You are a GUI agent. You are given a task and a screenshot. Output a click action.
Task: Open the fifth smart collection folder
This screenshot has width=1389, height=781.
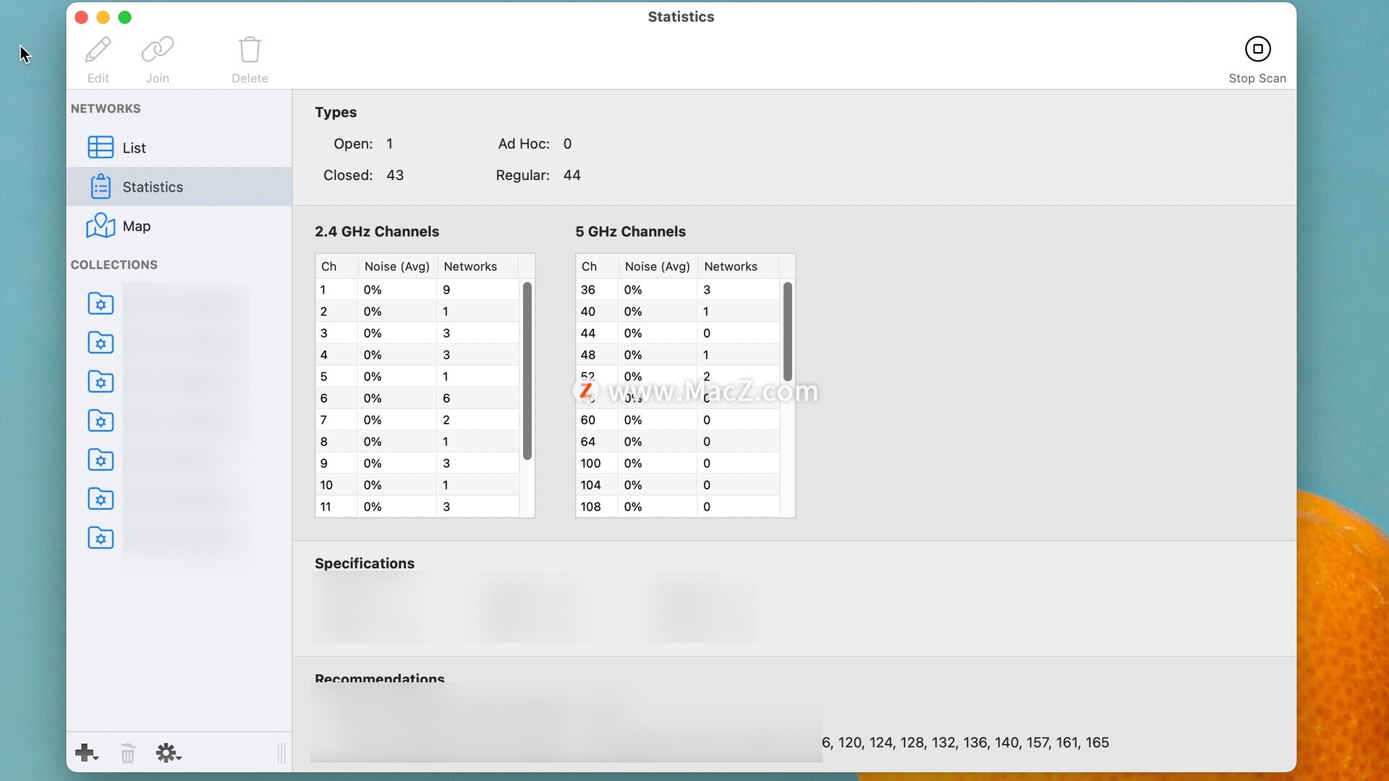coord(101,460)
